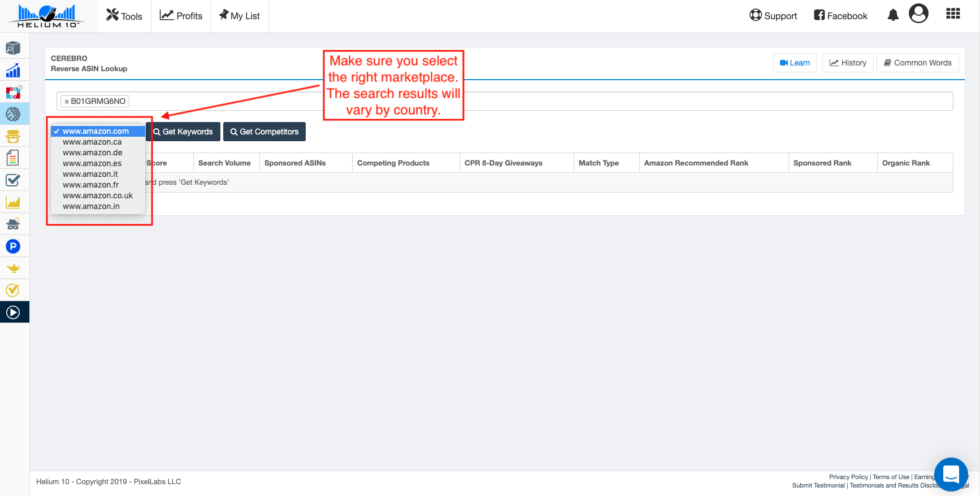Open the Common Words button
The width and height of the screenshot is (980, 496).
tap(917, 63)
